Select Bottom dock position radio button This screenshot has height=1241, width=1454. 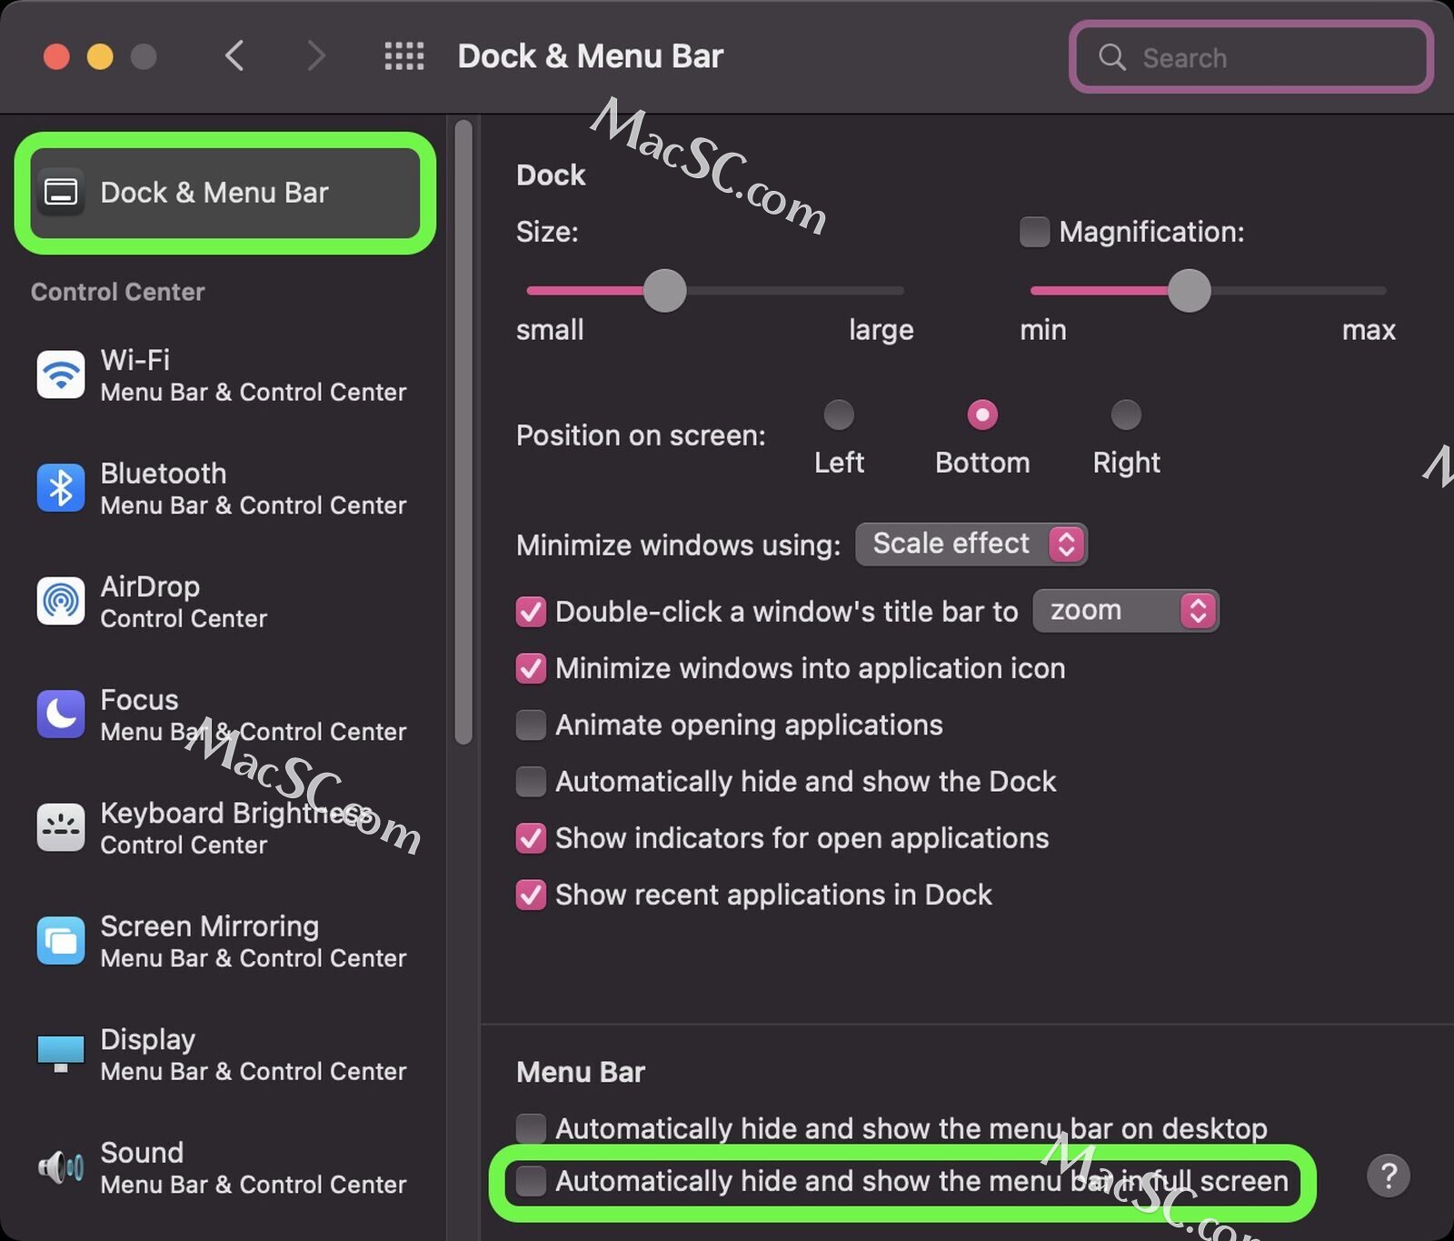[x=982, y=415]
